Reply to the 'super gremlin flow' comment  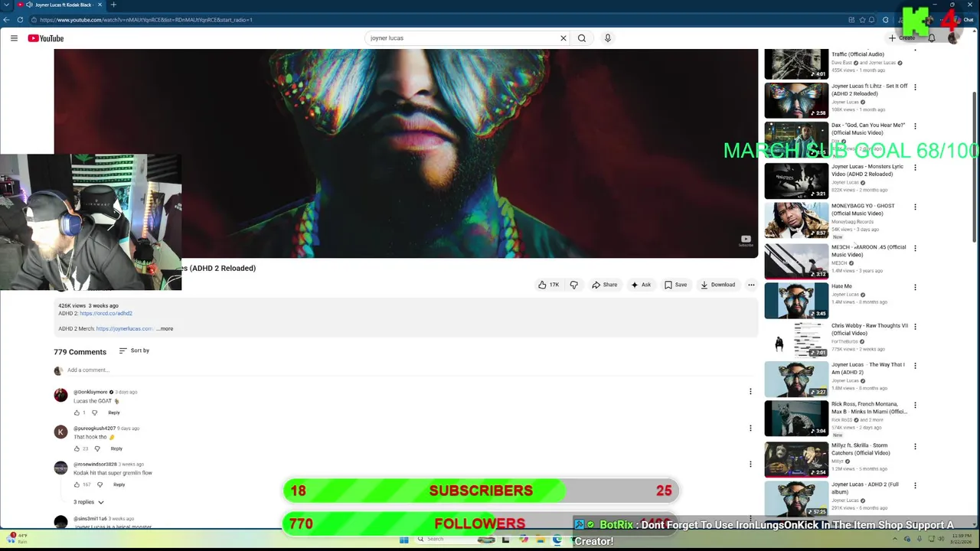[119, 484]
